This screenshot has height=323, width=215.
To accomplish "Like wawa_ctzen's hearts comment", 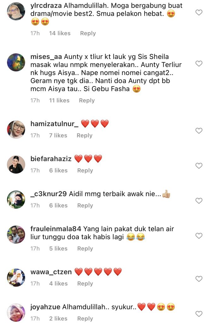I will click(199, 279).
